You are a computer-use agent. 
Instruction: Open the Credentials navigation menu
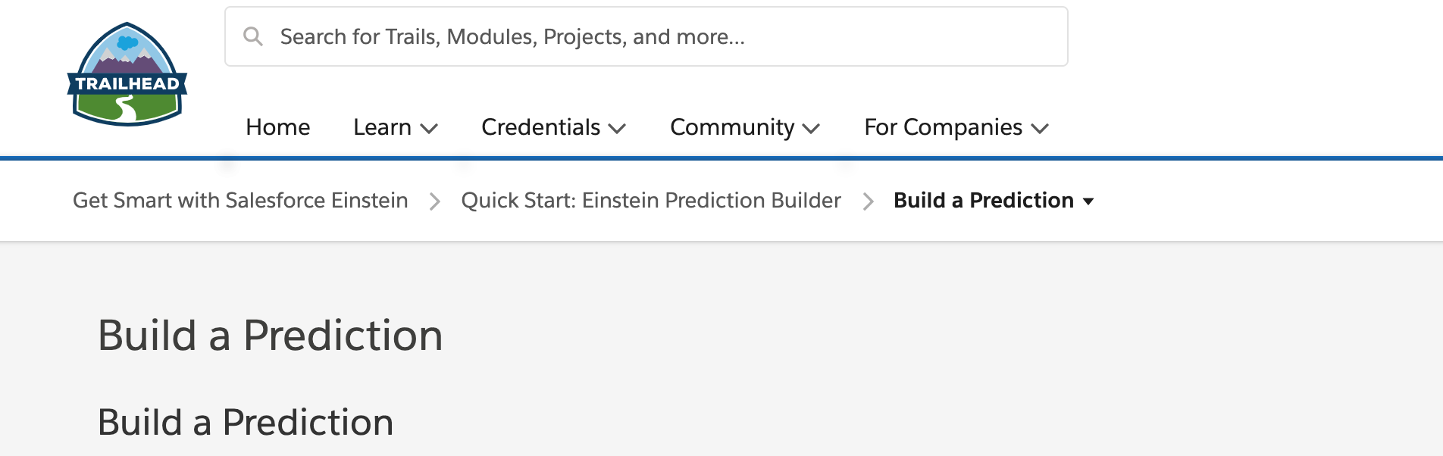click(x=540, y=127)
